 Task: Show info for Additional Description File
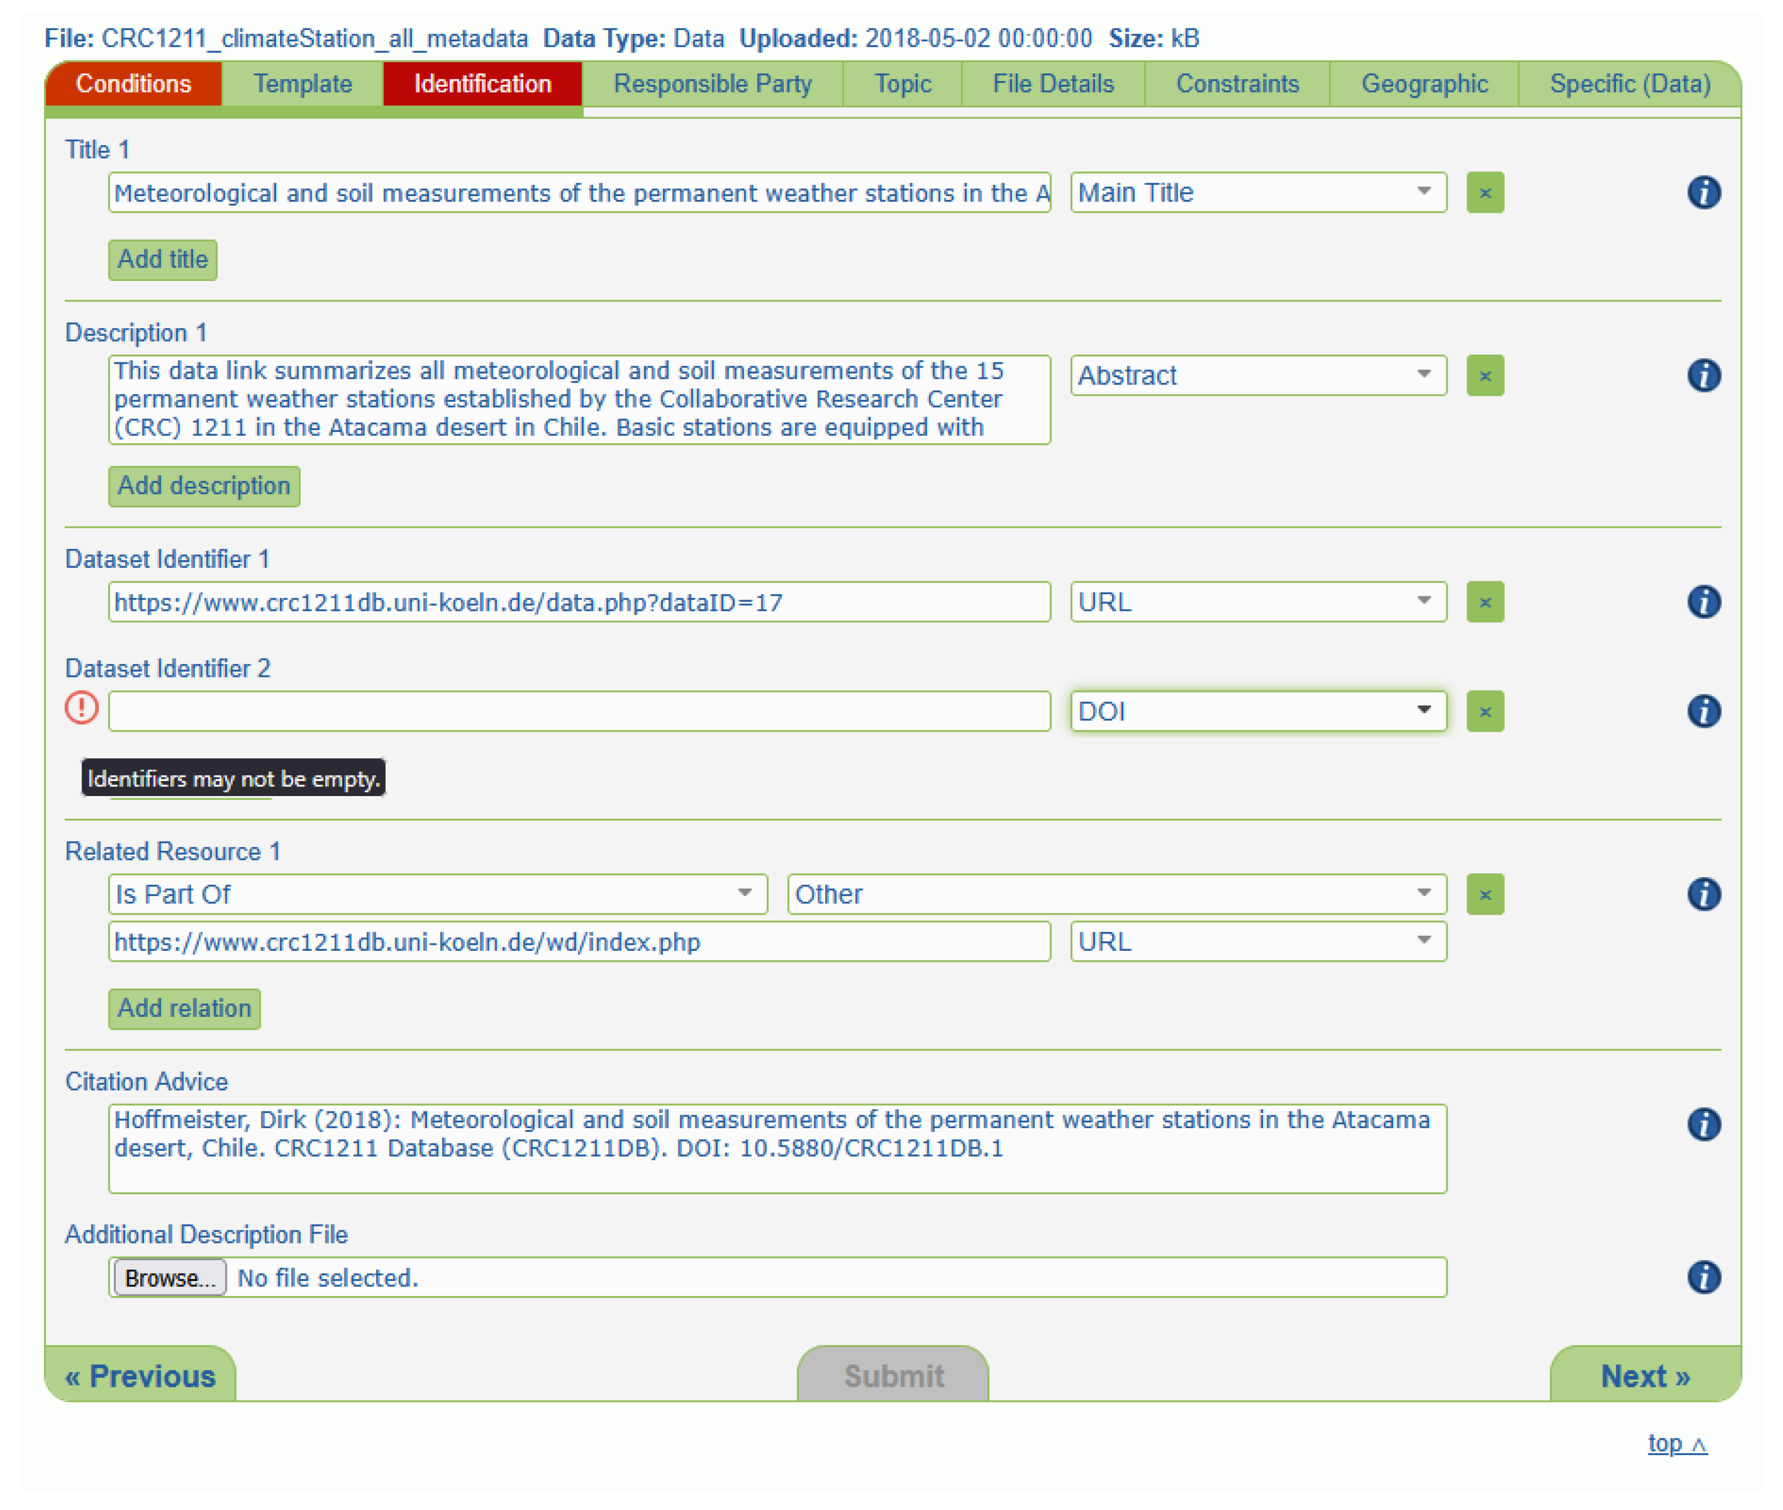point(1703,1277)
